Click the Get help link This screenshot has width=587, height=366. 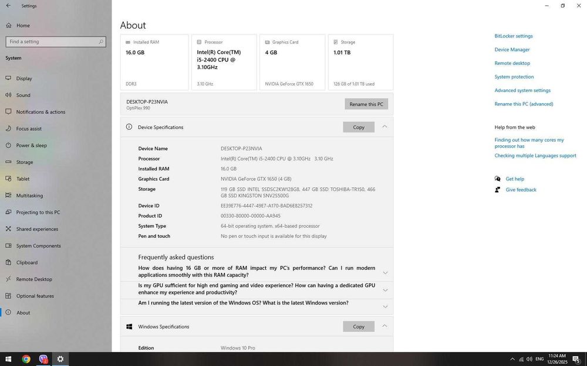click(x=515, y=179)
